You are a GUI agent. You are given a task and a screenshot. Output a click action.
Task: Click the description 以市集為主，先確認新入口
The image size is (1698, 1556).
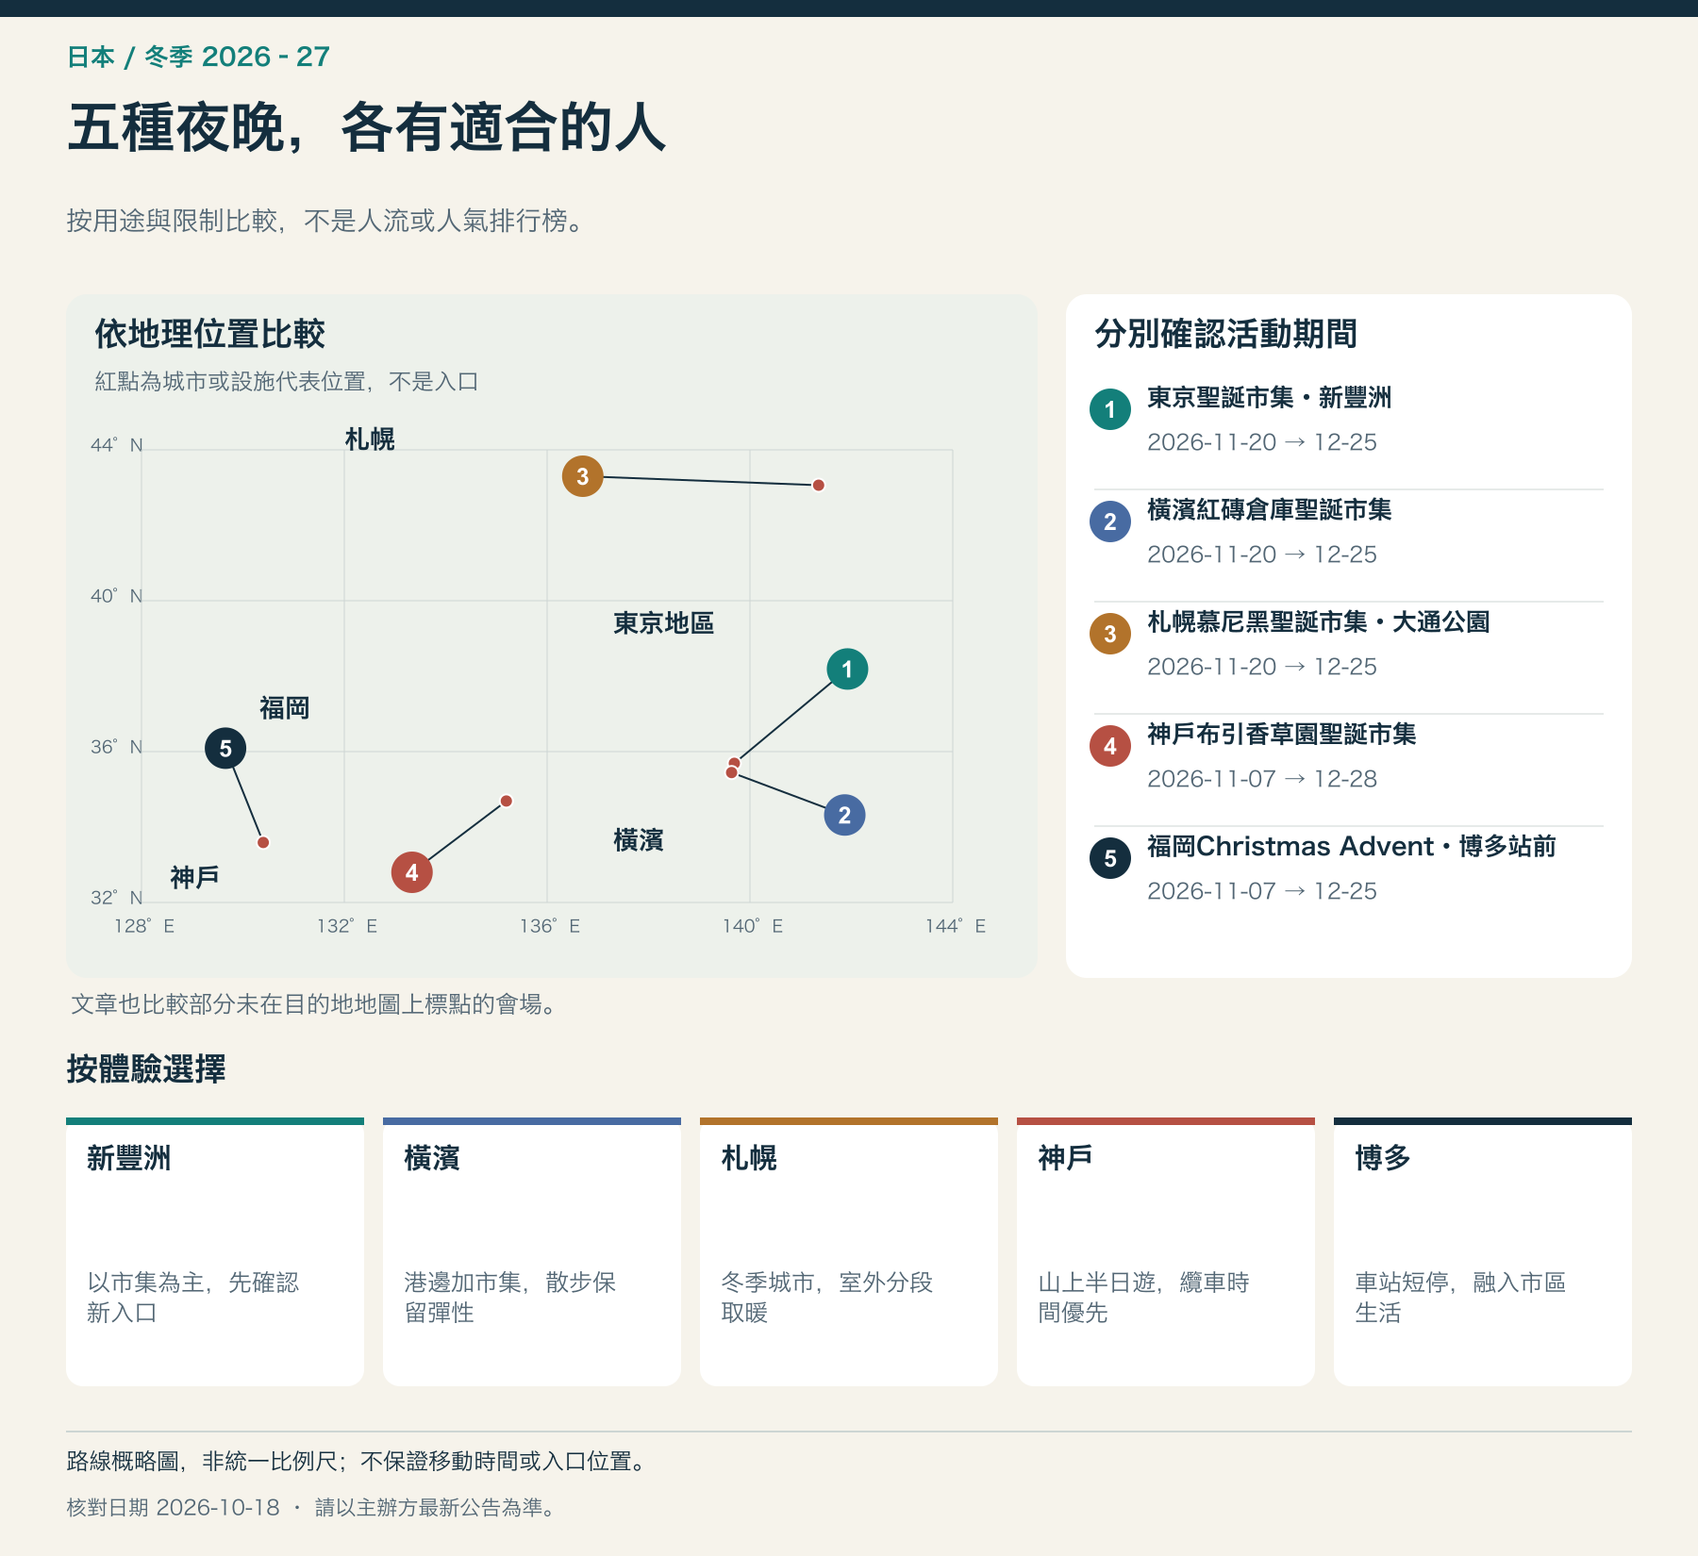pyautogui.click(x=193, y=1298)
